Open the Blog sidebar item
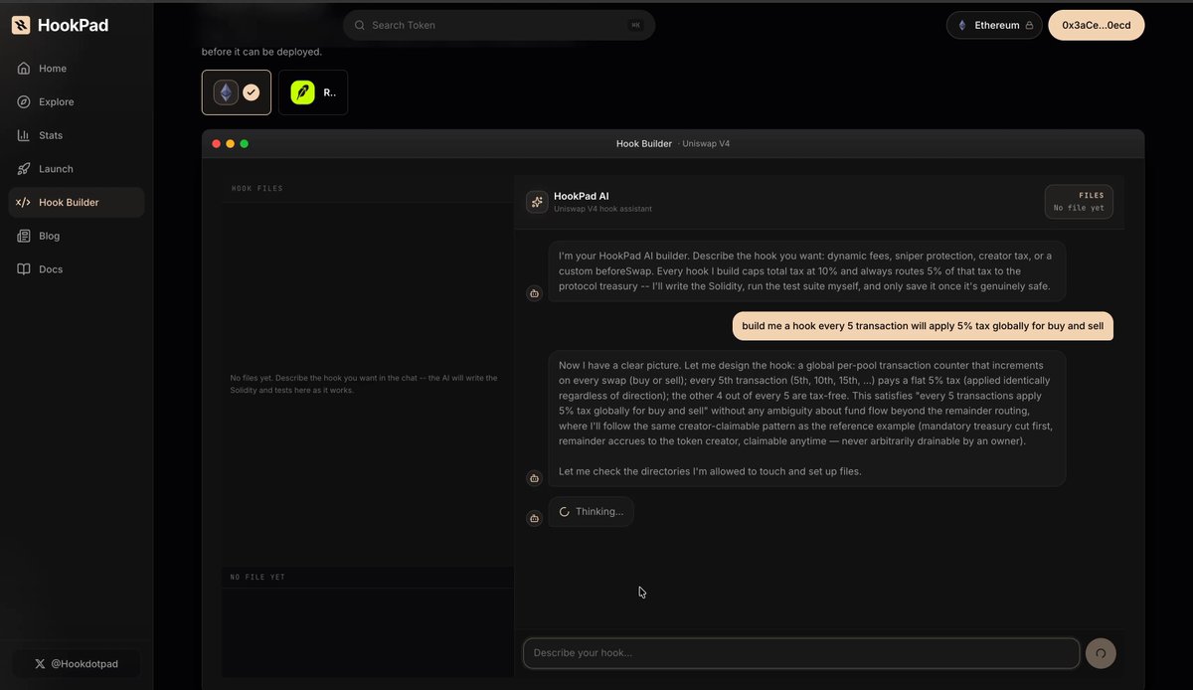 point(77,236)
